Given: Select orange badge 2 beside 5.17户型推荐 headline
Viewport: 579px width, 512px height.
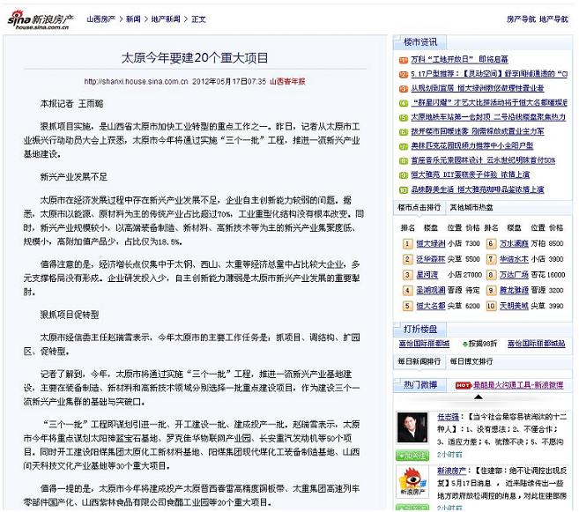Looking at the screenshot, I should (404, 75).
